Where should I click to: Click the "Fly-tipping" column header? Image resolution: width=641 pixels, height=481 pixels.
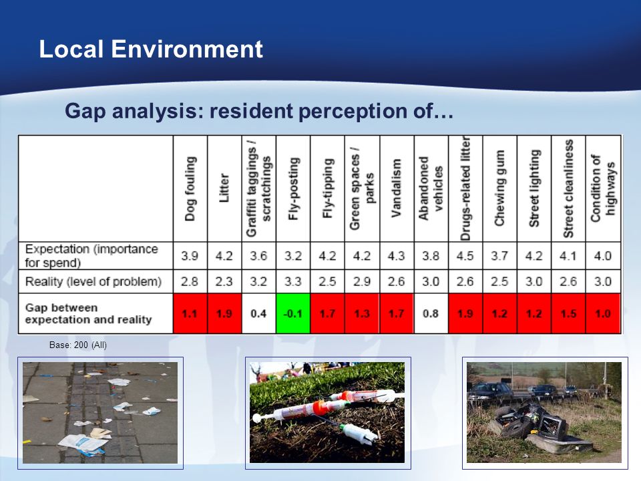tap(327, 188)
